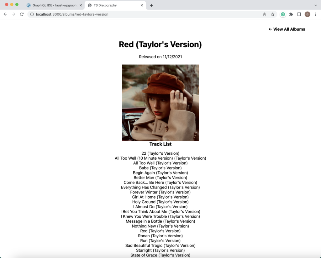Expand the tab search chevron

[x=315, y=5]
